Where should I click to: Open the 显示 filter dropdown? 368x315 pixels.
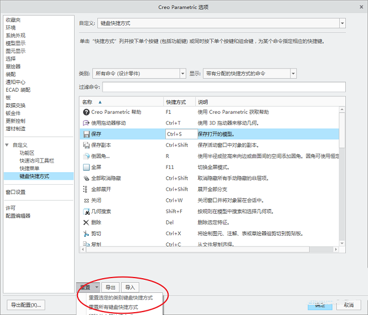click(x=293, y=74)
